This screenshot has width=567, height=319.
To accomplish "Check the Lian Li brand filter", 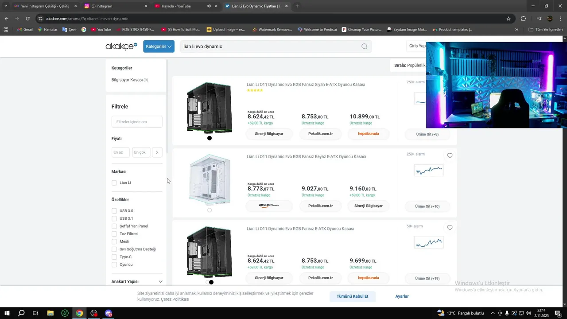I will tap(114, 183).
